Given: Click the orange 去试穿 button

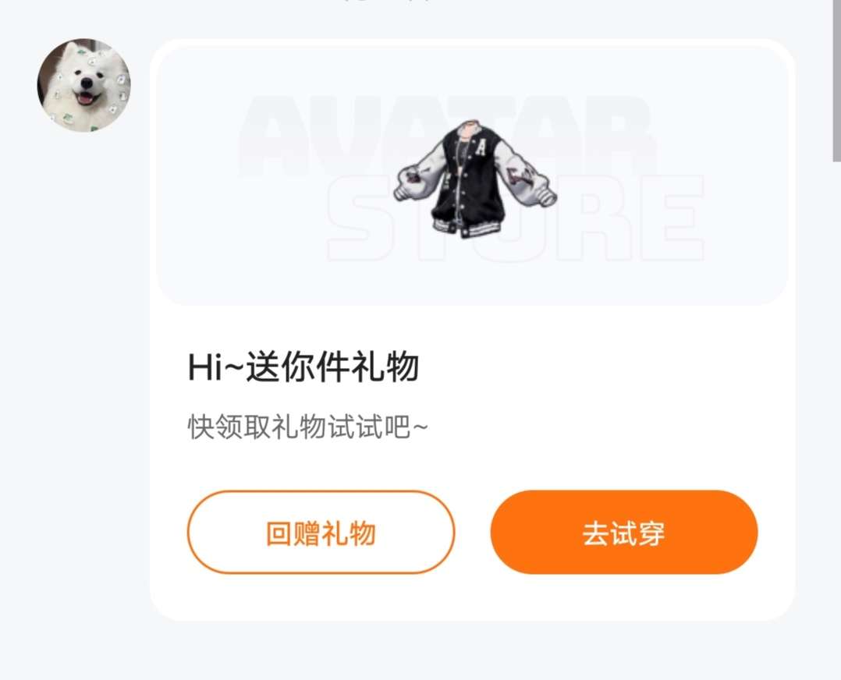Looking at the screenshot, I should tap(624, 532).
